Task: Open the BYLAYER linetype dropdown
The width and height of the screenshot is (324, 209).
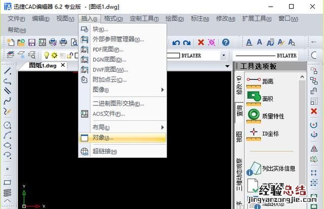Action: pos(266,56)
